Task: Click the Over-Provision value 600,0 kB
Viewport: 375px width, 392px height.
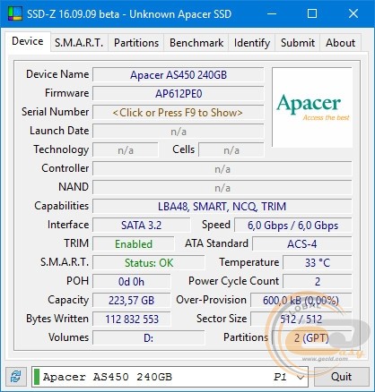Action: tap(301, 301)
